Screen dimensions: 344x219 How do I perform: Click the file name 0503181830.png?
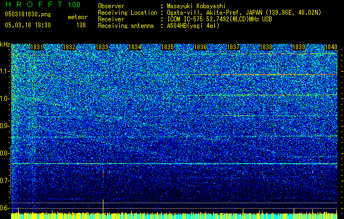click(x=28, y=15)
